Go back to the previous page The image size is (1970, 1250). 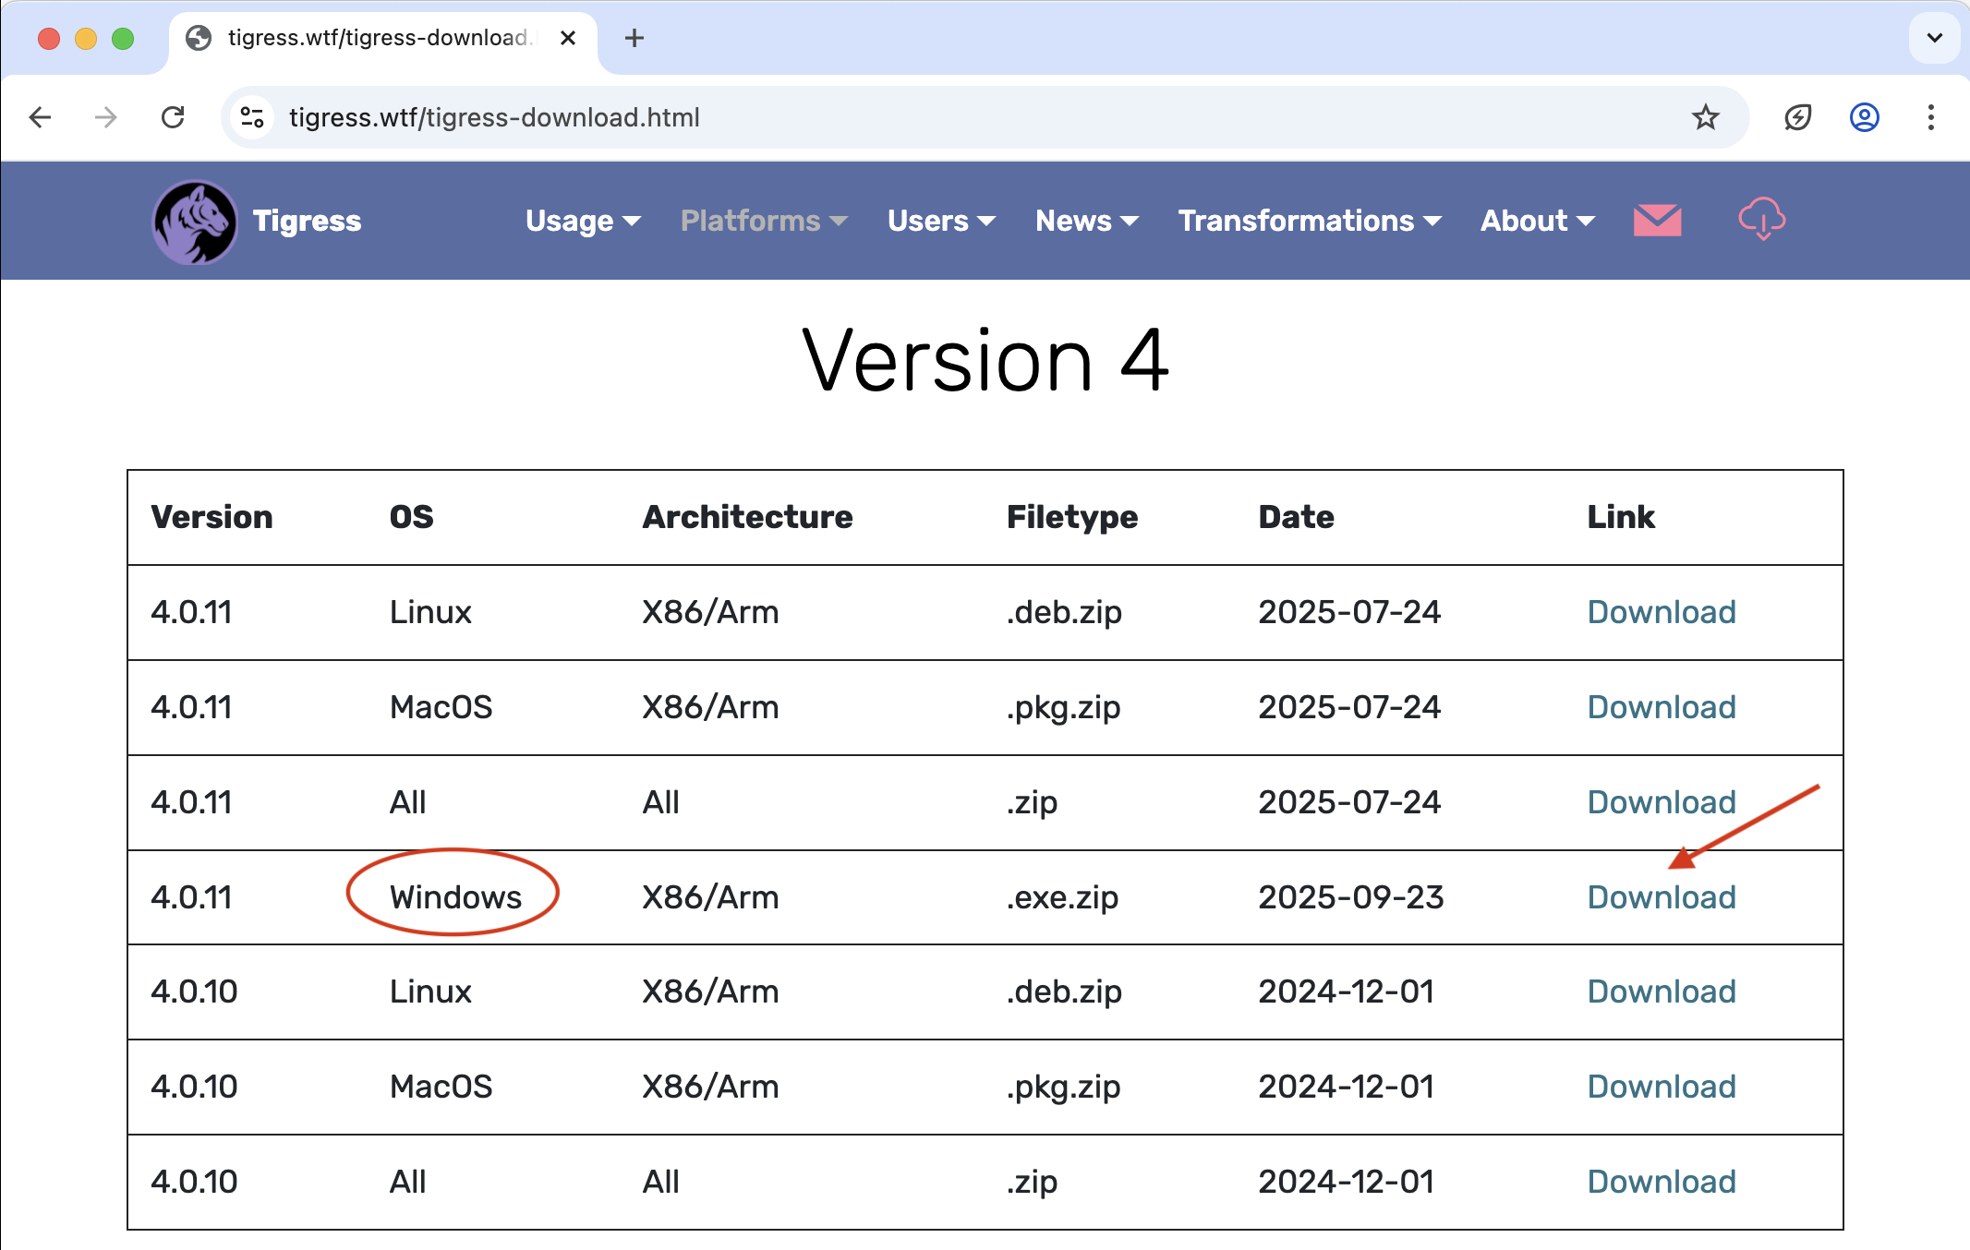coord(41,117)
